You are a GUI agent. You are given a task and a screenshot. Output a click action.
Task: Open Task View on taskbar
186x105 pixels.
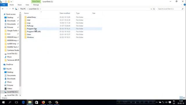pyautogui.click(x=17, y=102)
